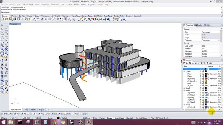Toggle visibility bulb of A_Glazing layer
The width and height of the screenshot is (223, 125).
(201, 97)
